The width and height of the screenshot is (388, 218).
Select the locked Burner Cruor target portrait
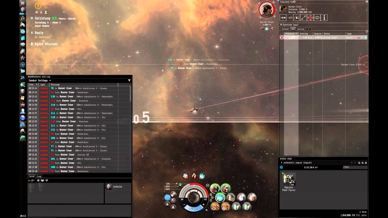click(x=267, y=10)
